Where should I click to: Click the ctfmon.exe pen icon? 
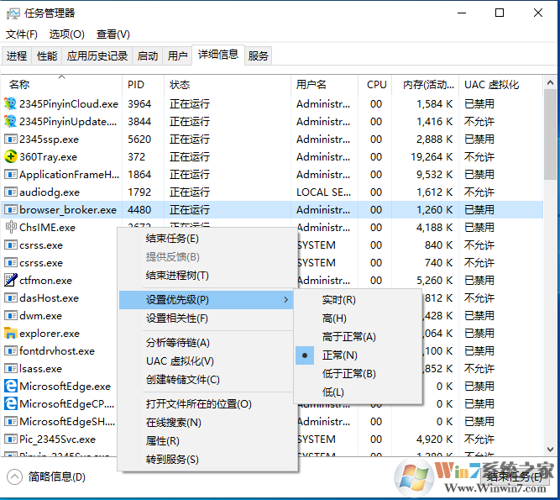[x=11, y=280]
